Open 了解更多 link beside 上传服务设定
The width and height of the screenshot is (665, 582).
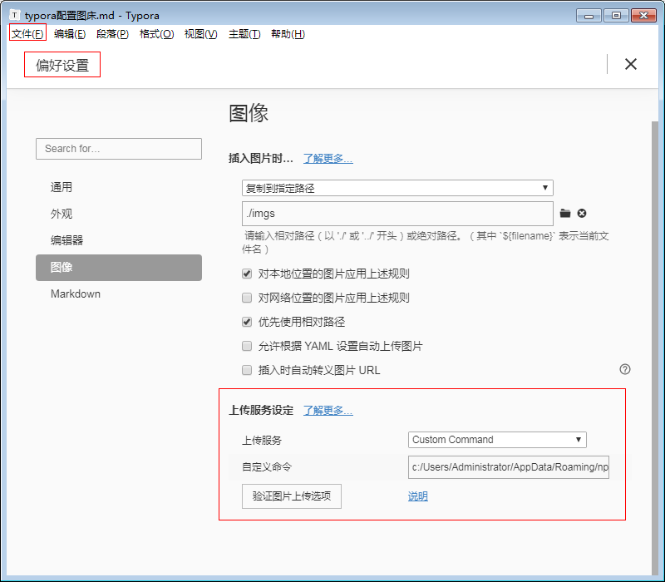coord(328,410)
